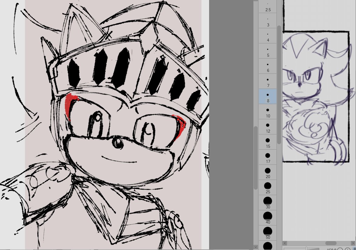
Task: Select brush size 3 preset
Action: (x=268, y=21)
